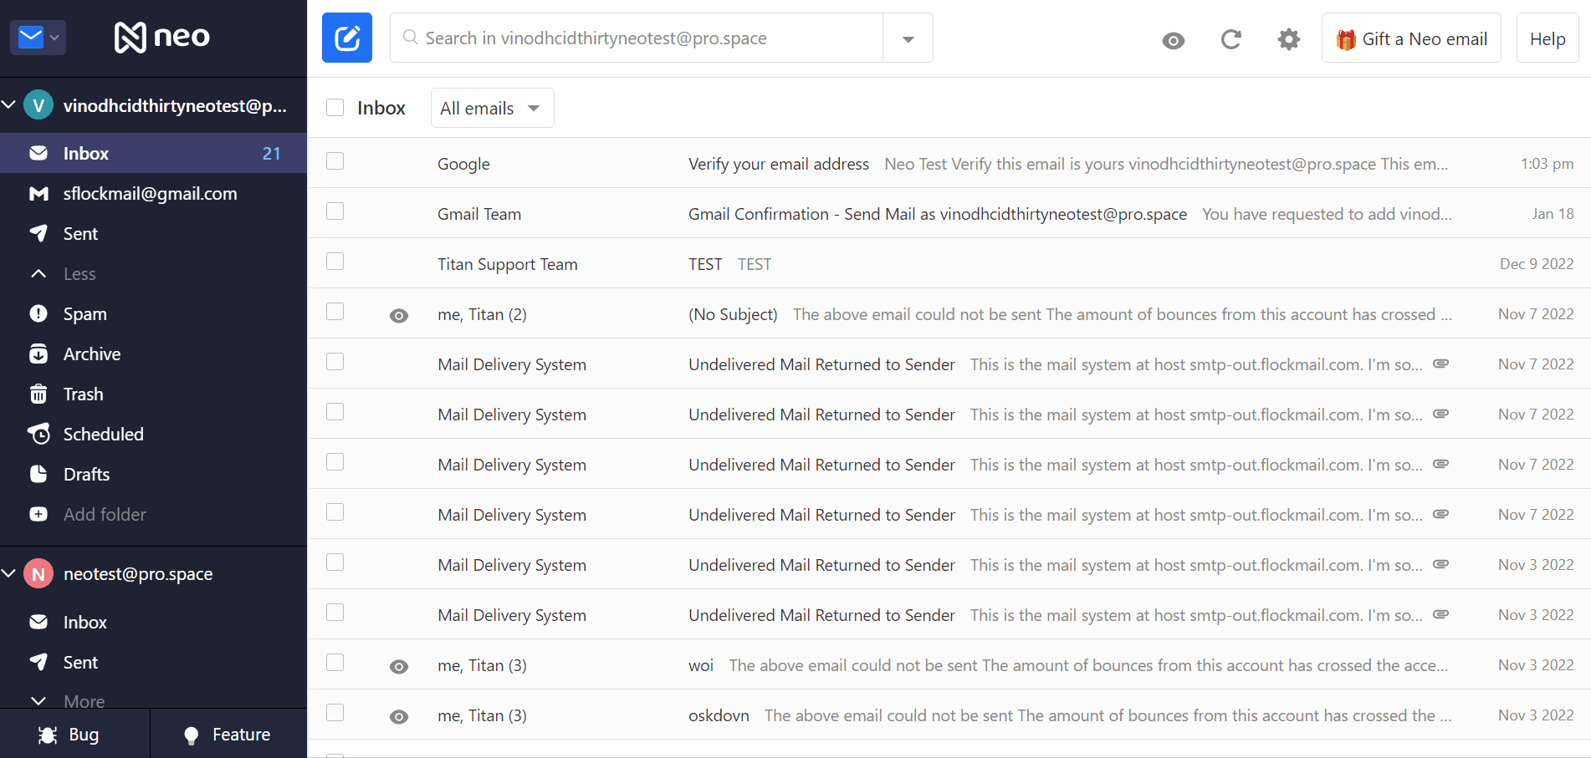Check the box for the (No Subject) email
Screen dimensions: 1591x758
[x=335, y=312]
